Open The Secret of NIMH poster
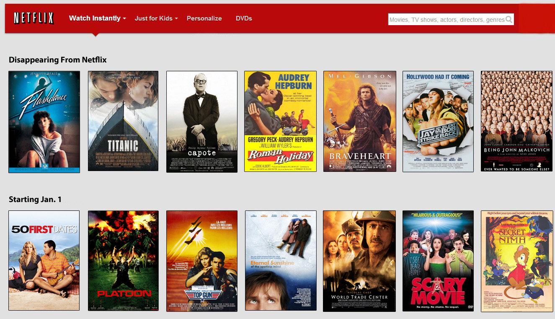 point(517,261)
